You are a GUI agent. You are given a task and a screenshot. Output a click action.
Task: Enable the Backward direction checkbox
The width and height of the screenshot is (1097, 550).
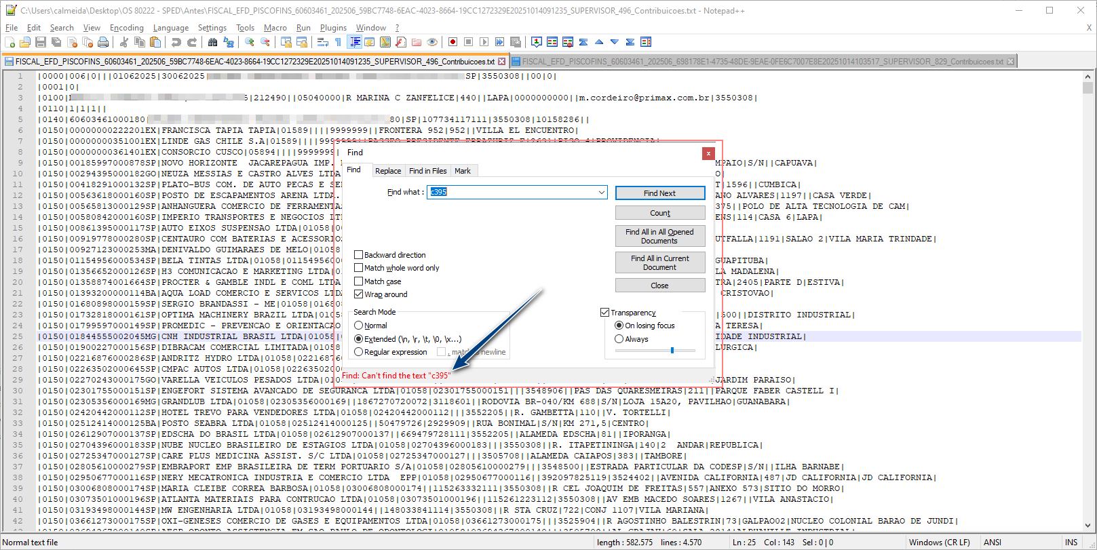click(x=359, y=255)
